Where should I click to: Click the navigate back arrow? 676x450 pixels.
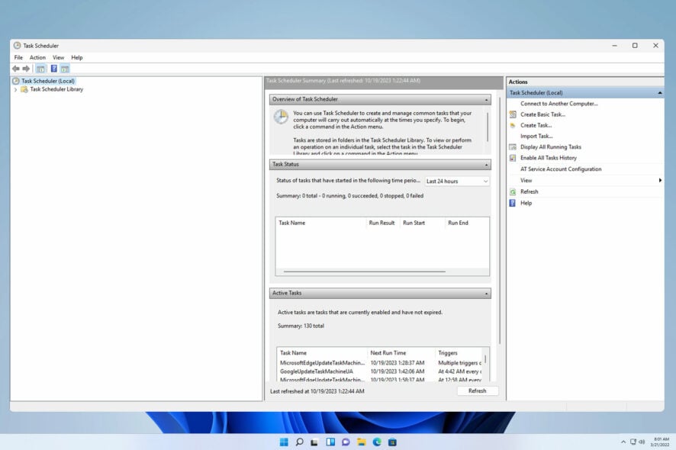click(x=15, y=69)
